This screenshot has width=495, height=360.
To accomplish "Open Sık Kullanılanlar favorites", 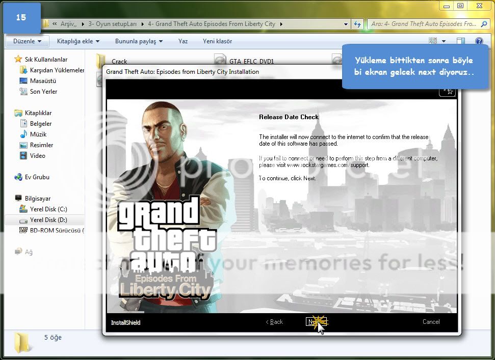I will 46,59.
